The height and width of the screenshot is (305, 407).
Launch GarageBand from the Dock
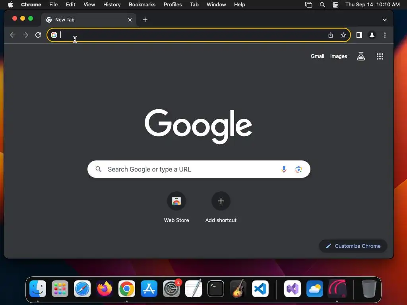pos(238,288)
